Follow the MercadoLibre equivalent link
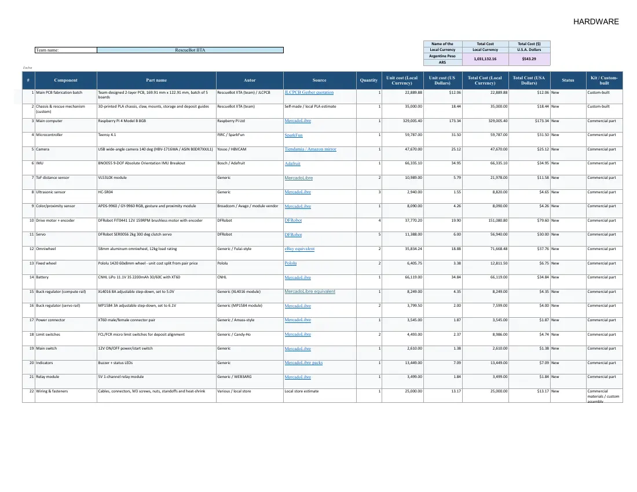Screen dimensions: 637x492 point(310,292)
